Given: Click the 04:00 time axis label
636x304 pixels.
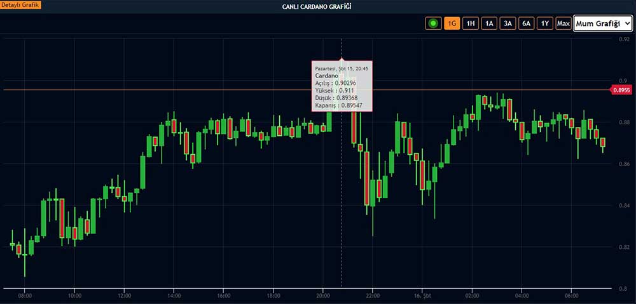Looking at the screenshot, I should tap(522, 296).
